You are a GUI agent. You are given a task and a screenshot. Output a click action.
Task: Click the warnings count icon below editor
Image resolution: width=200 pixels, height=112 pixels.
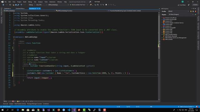18,101
